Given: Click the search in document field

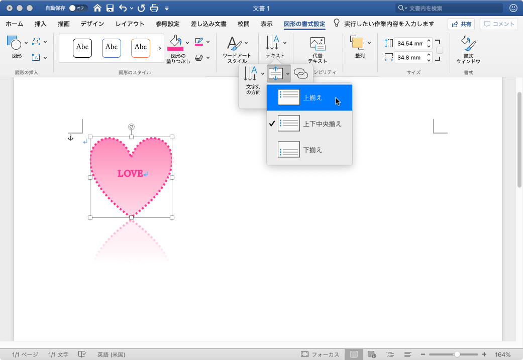Looking at the screenshot, I should point(450,8).
